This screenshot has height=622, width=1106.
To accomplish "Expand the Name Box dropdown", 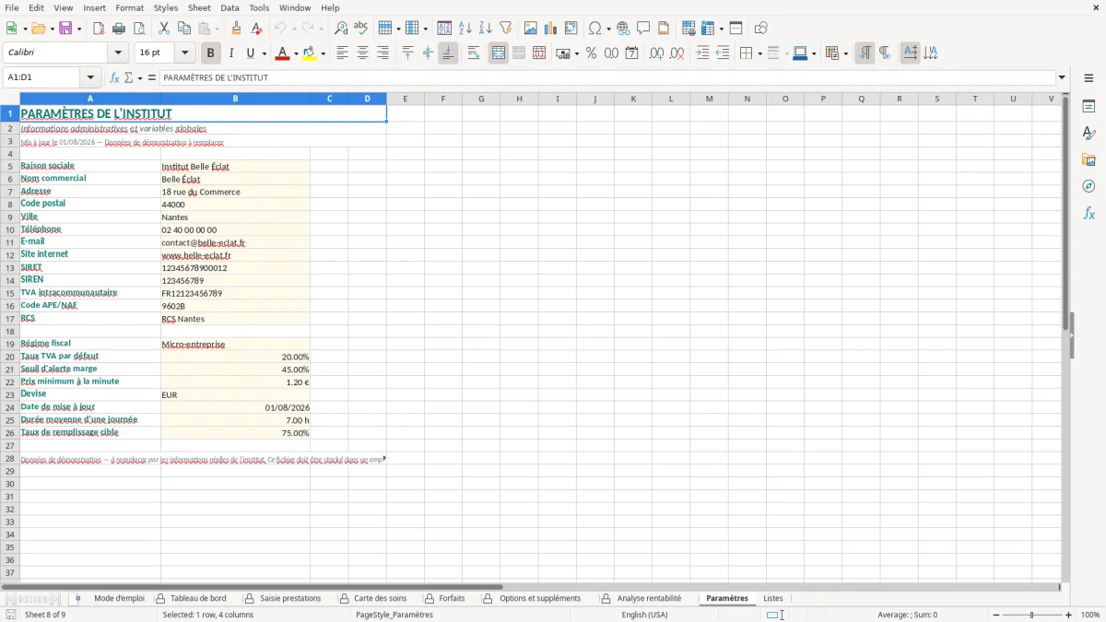I will click(x=90, y=78).
